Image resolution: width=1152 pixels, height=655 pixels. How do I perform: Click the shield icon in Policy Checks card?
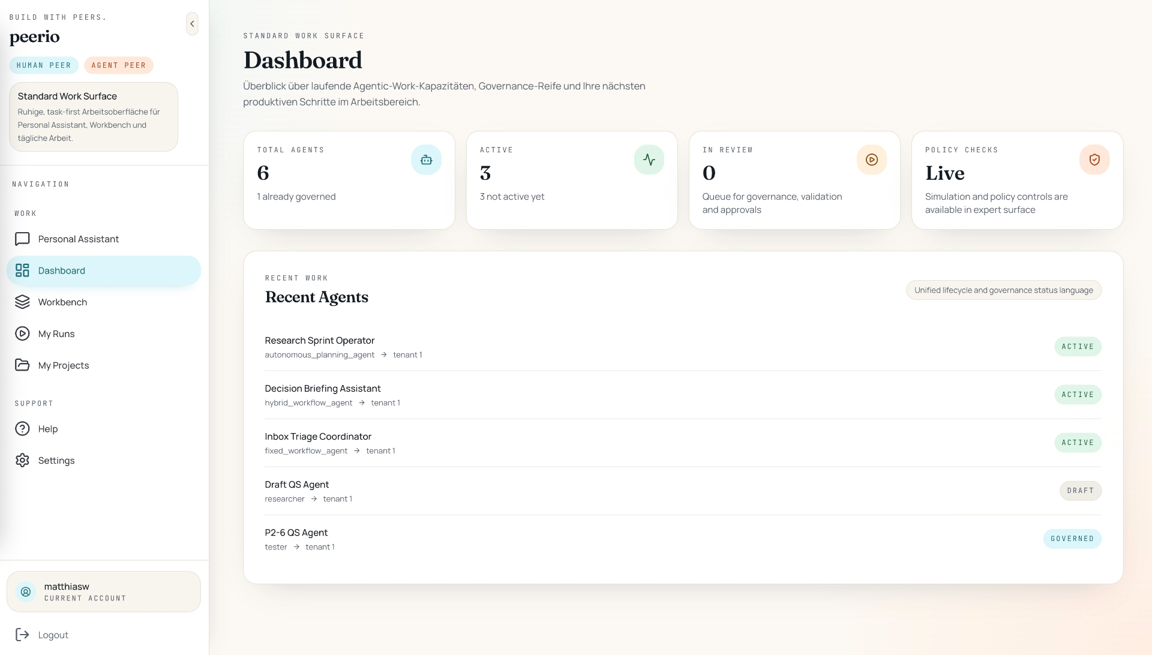[1094, 160]
